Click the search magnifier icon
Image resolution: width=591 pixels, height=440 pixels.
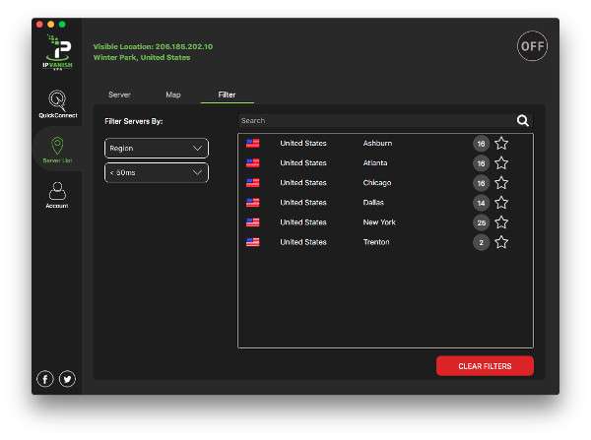(x=523, y=121)
